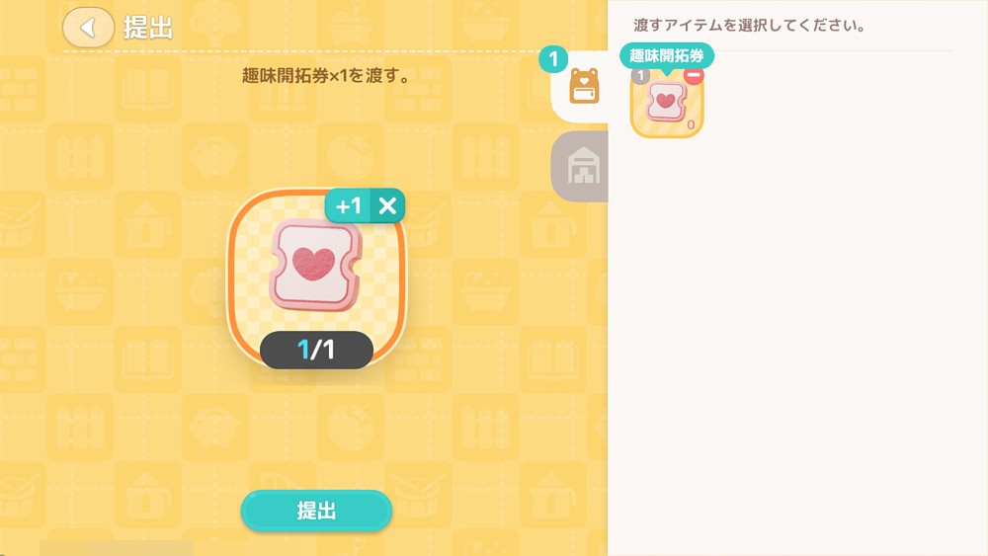
Task: Click the 提出 header title
Action: click(147, 28)
